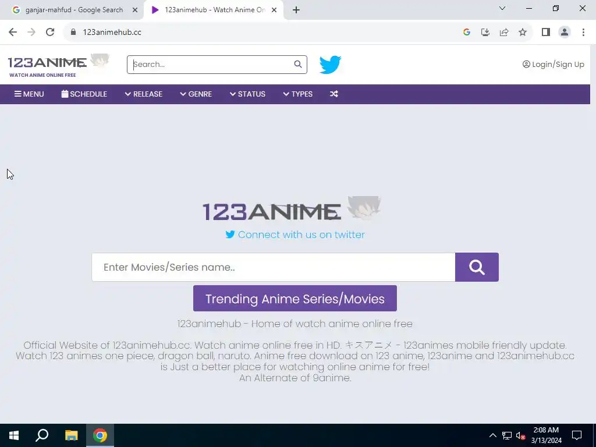Expand the RELEASE dropdown
Viewport: 596px width, 447px height.
[143, 94]
